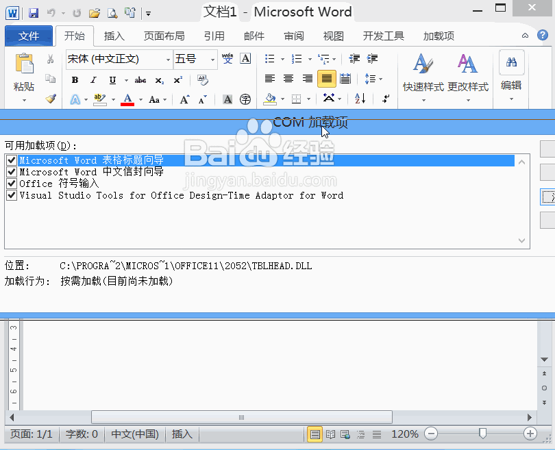This screenshot has height=450, width=555.
Task: Click the Shrink Font icon
Action: coord(202,99)
